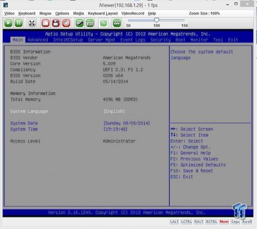Show the soft keyboard icon
Screen dimensions: 257x229
90,23
